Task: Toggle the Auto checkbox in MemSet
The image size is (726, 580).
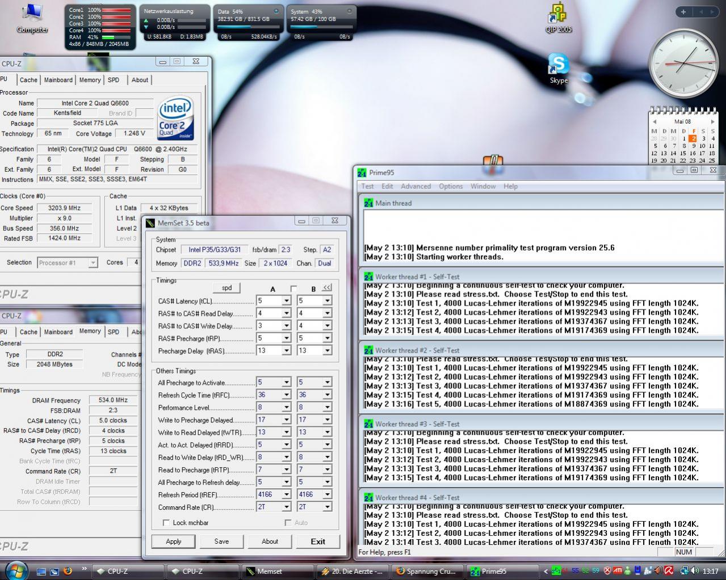Action: pos(288,523)
